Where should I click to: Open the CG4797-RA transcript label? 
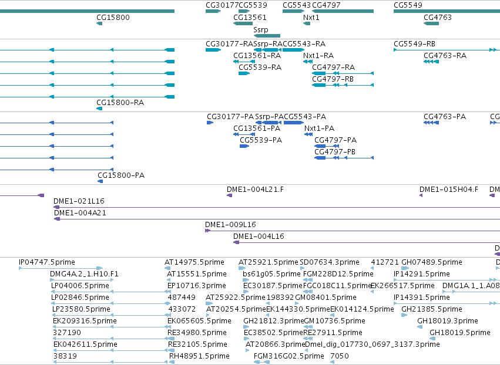333,67
